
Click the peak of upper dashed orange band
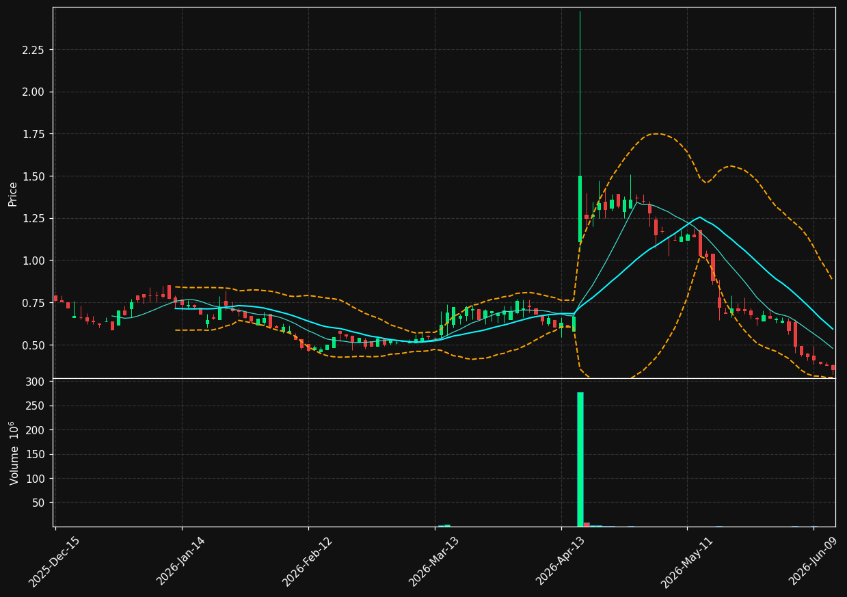656,133
